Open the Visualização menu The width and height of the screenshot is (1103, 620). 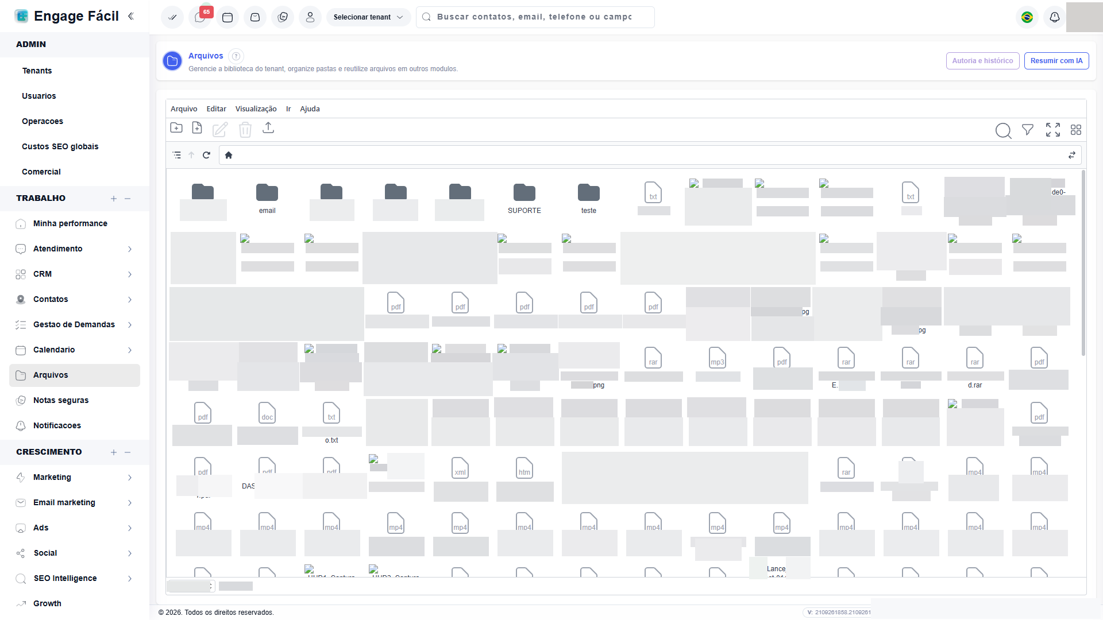256,109
